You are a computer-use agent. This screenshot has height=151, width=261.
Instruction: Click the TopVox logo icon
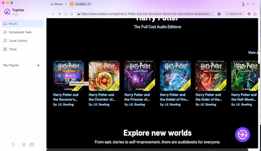click(x=7, y=12)
